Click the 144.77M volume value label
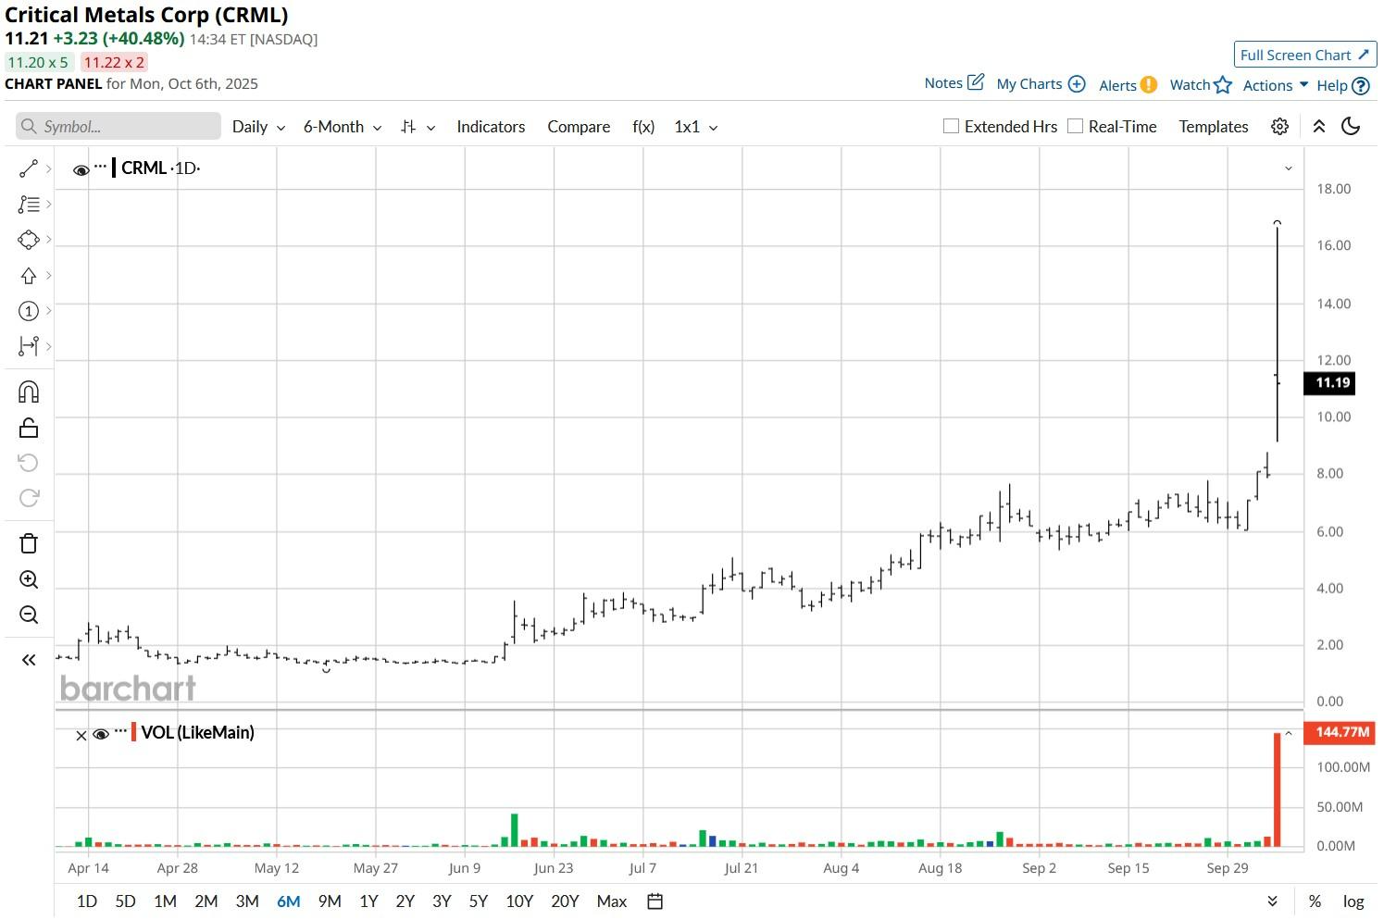This screenshot has width=1384, height=920. coord(1340,732)
